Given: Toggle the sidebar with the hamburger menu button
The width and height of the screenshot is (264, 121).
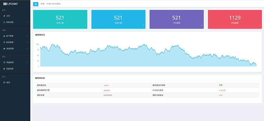Looking at the screenshot, I should pos(36,4).
